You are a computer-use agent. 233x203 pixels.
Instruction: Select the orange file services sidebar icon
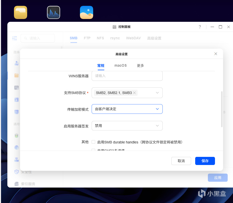(16, 75)
